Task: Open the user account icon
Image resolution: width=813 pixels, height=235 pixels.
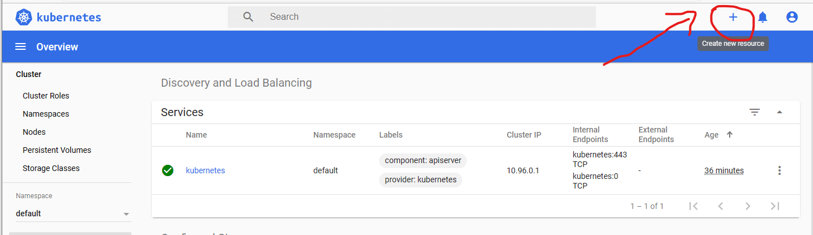Action: pyautogui.click(x=792, y=17)
